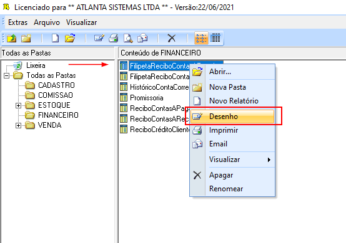This screenshot has height=243, width=346.
Task: Click the Novo Relatório page icon in context menu
Action: (x=197, y=101)
